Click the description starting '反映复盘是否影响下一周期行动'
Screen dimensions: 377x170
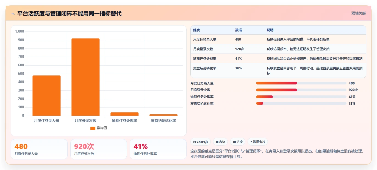[315, 71]
